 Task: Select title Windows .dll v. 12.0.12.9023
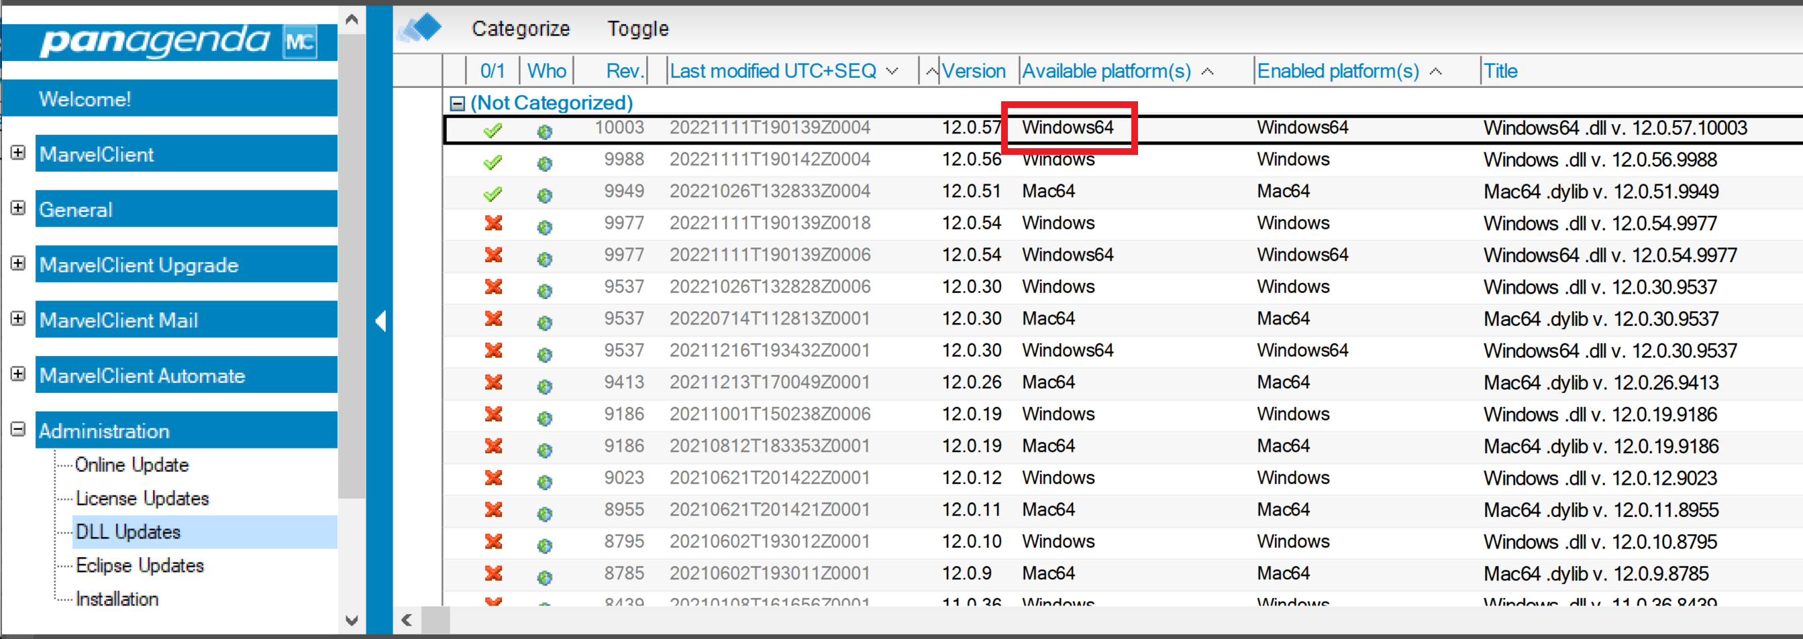click(x=1600, y=478)
